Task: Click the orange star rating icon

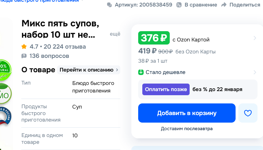Action: click(x=24, y=47)
